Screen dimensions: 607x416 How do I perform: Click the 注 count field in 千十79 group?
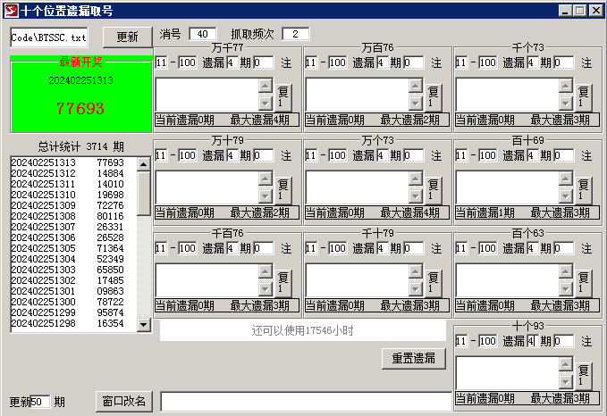tap(414, 248)
